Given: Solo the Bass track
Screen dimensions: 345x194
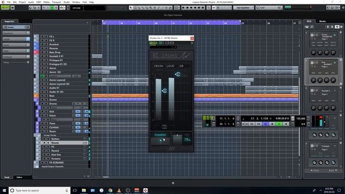Looking at the screenshot, I should pos(46,96).
